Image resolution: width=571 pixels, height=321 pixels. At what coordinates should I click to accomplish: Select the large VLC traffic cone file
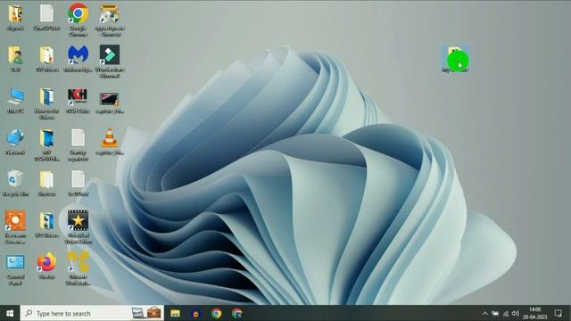pos(110,142)
